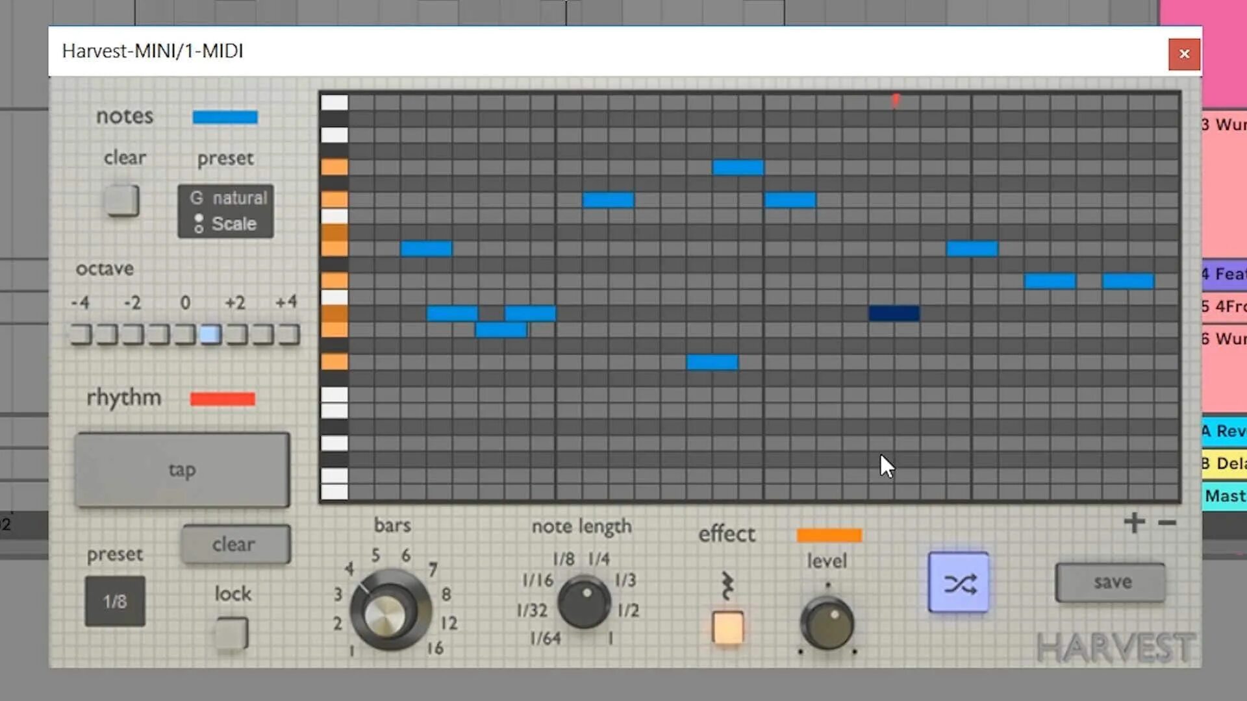This screenshot has height=701, width=1247.
Task: Close the Harvest-MINI plugin window
Action: pyautogui.click(x=1183, y=54)
